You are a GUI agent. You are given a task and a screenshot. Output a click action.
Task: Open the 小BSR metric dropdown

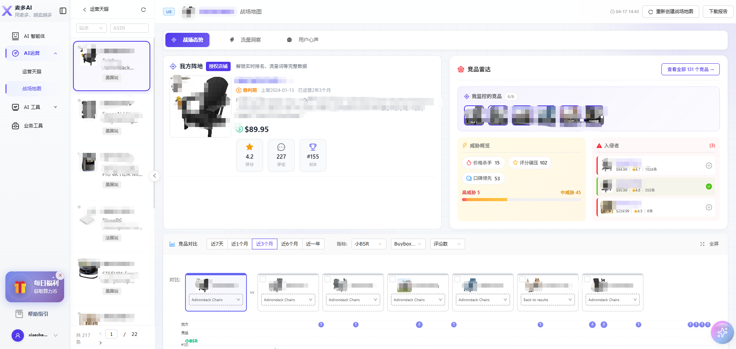[x=368, y=244]
